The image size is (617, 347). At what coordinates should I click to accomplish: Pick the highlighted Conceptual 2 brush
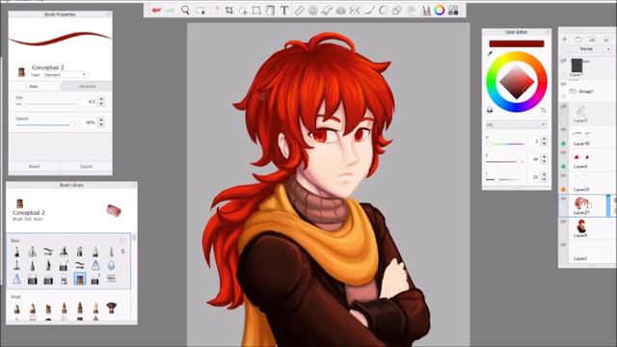pyautogui.click(x=79, y=280)
